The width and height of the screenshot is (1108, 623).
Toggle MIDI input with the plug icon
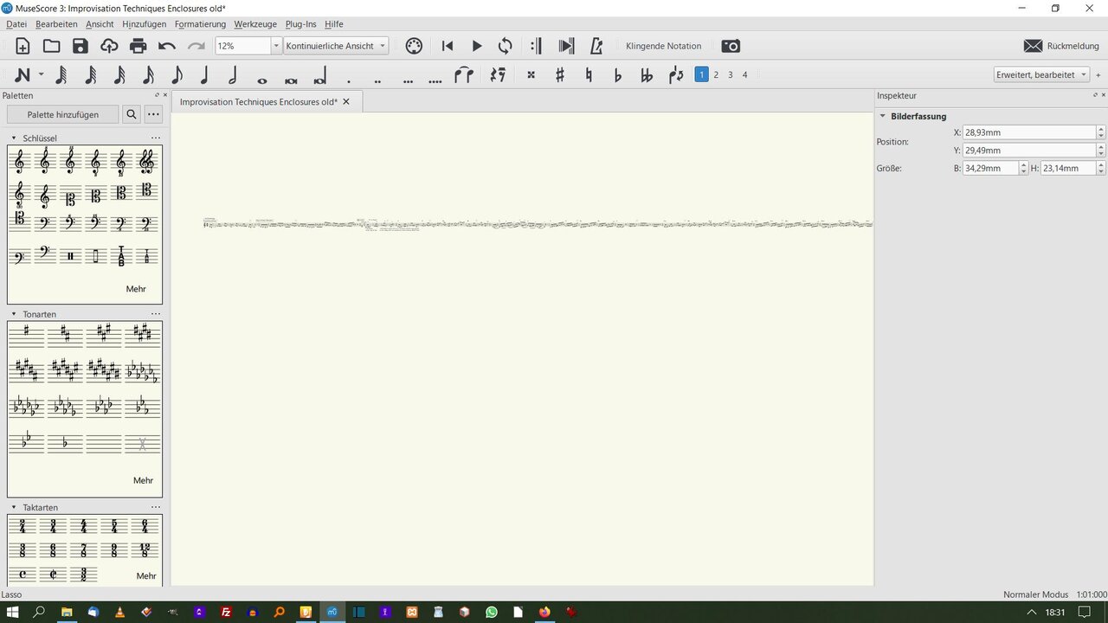coord(414,46)
